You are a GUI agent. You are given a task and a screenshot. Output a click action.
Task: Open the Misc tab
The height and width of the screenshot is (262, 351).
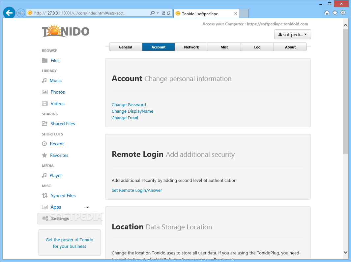[x=224, y=47]
